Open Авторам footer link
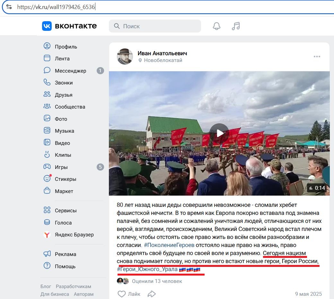This screenshot has height=299, width=334. tap(84, 294)
